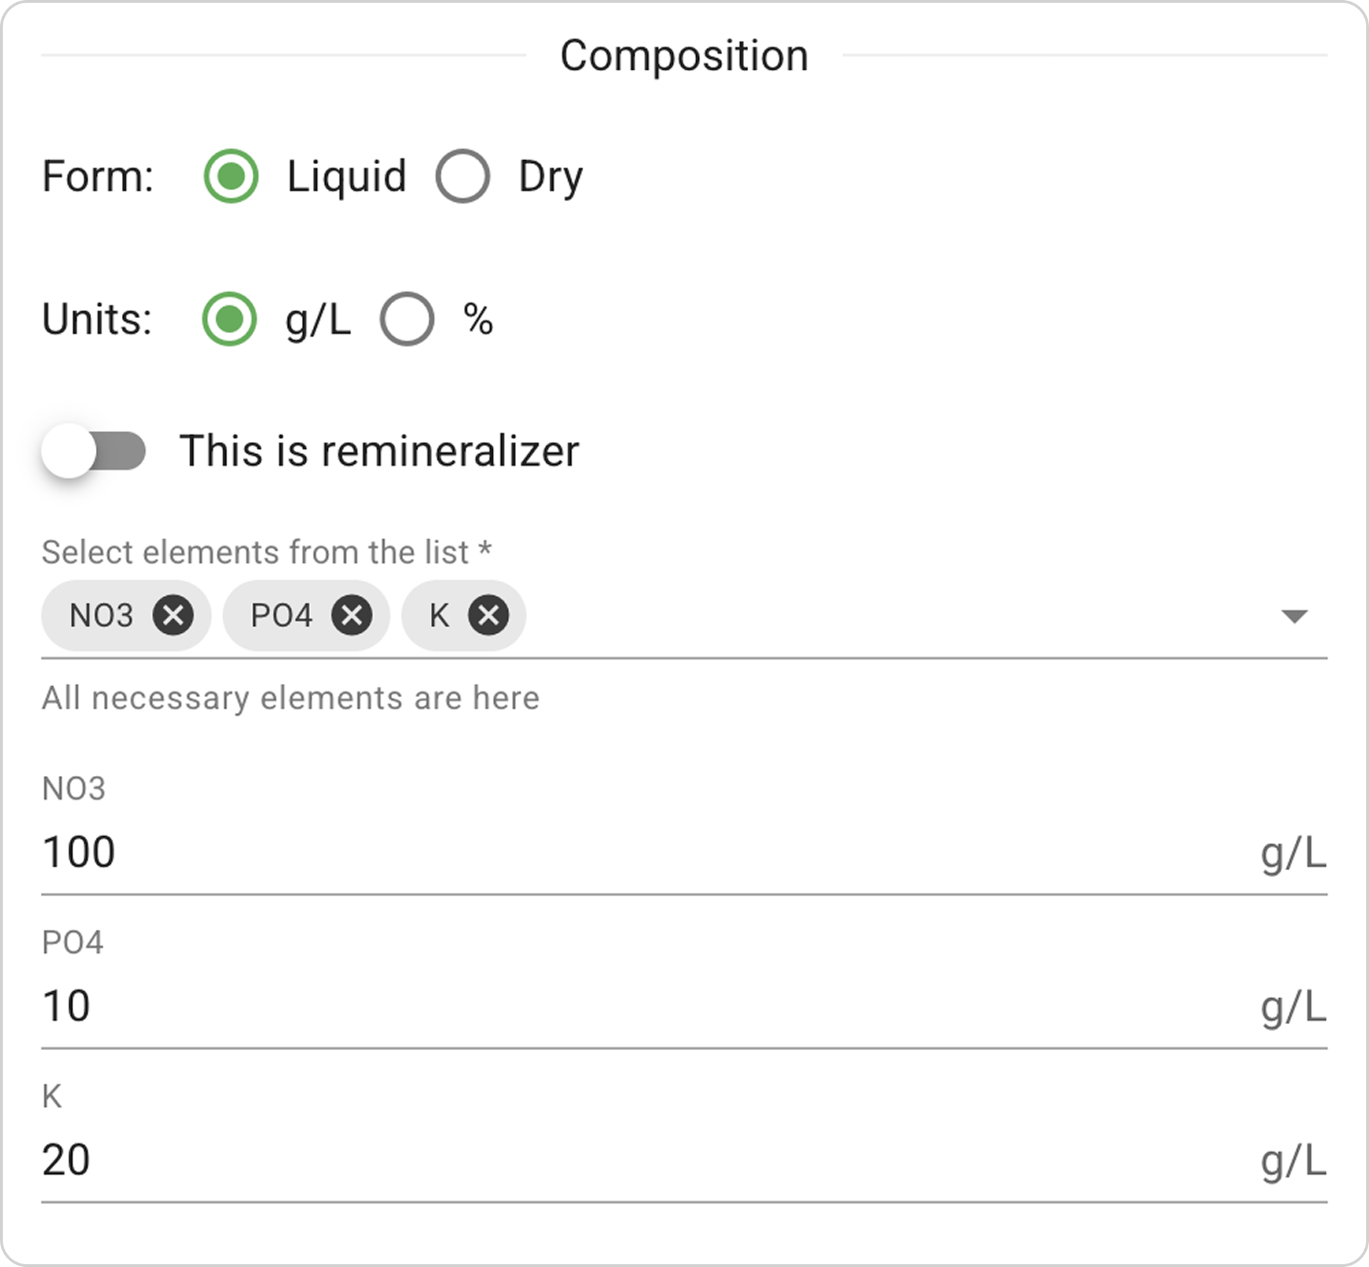This screenshot has width=1369, height=1267.
Task: Click empty area of the elements select field
Action: tap(892, 616)
